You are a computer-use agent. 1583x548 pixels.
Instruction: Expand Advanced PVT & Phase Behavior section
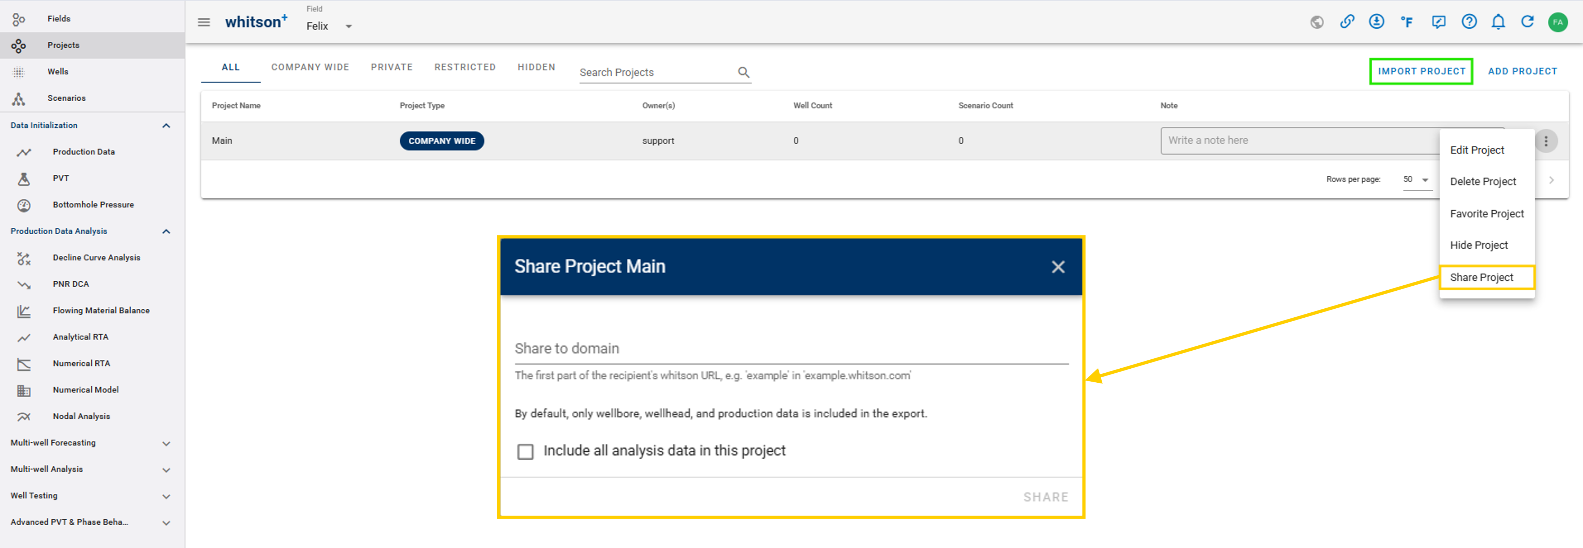click(166, 523)
